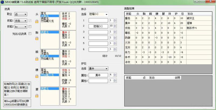Click the lock icon under 腕 (arm)
The image size is (216, 110).
37,59
